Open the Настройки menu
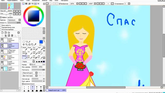The width and height of the screenshot is (165, 93). tap(64, 1)
